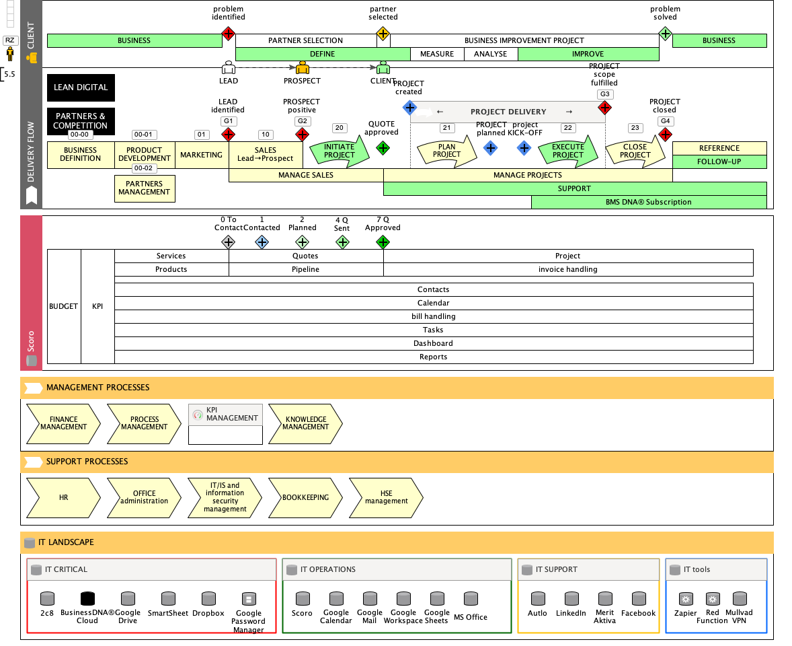
Task: Click the LinkedIn system icon
Action: pos(571,598)
